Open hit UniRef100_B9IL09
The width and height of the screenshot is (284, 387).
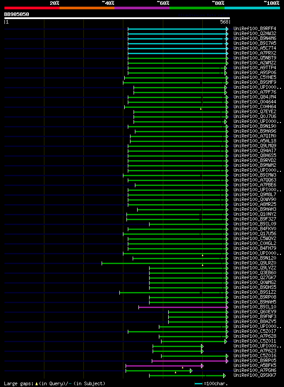[x=255, y=224]
